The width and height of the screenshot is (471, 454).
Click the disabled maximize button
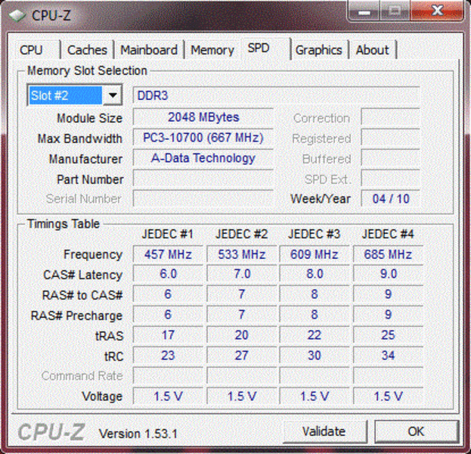394,11
